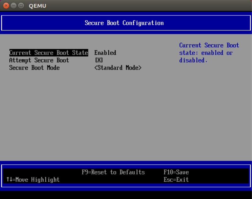Maximize the QEMU window
252x199 pixels.
(x=21, y=6)
